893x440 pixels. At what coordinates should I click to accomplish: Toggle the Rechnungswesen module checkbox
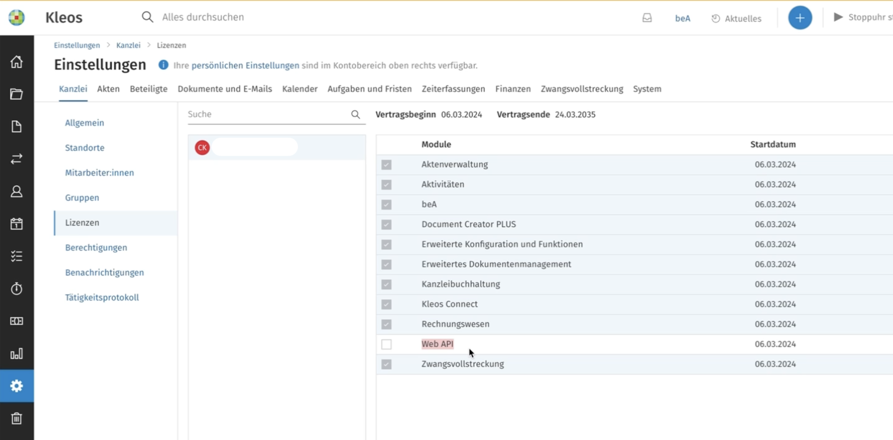click(386, 324)
